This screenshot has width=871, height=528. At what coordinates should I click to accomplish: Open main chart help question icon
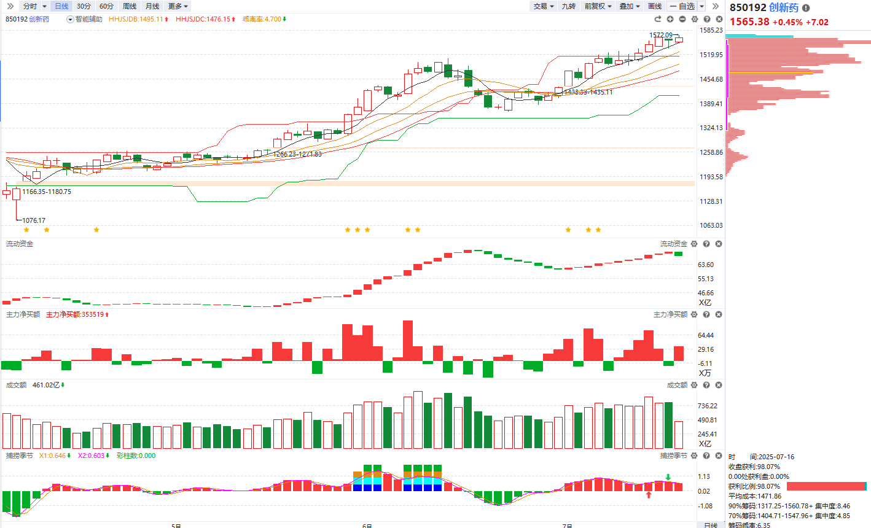(x=707, y=19)
